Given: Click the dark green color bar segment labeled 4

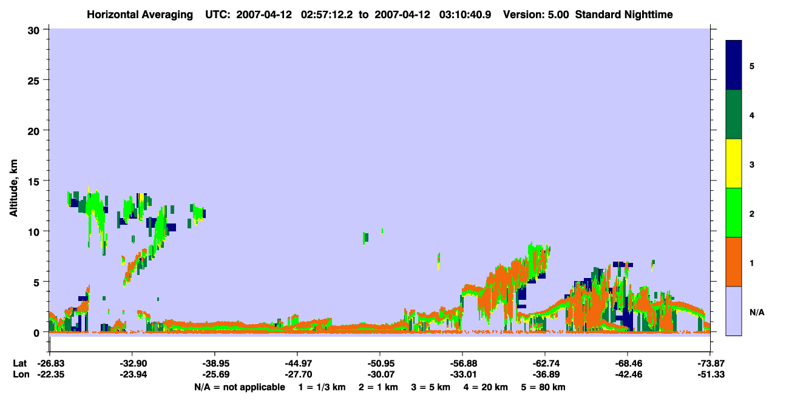Looking at the screenshot, I should (x=734, y=114).
